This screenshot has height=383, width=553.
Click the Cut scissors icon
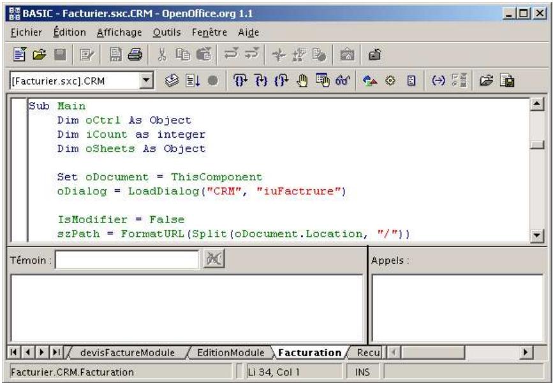point(162,55)
